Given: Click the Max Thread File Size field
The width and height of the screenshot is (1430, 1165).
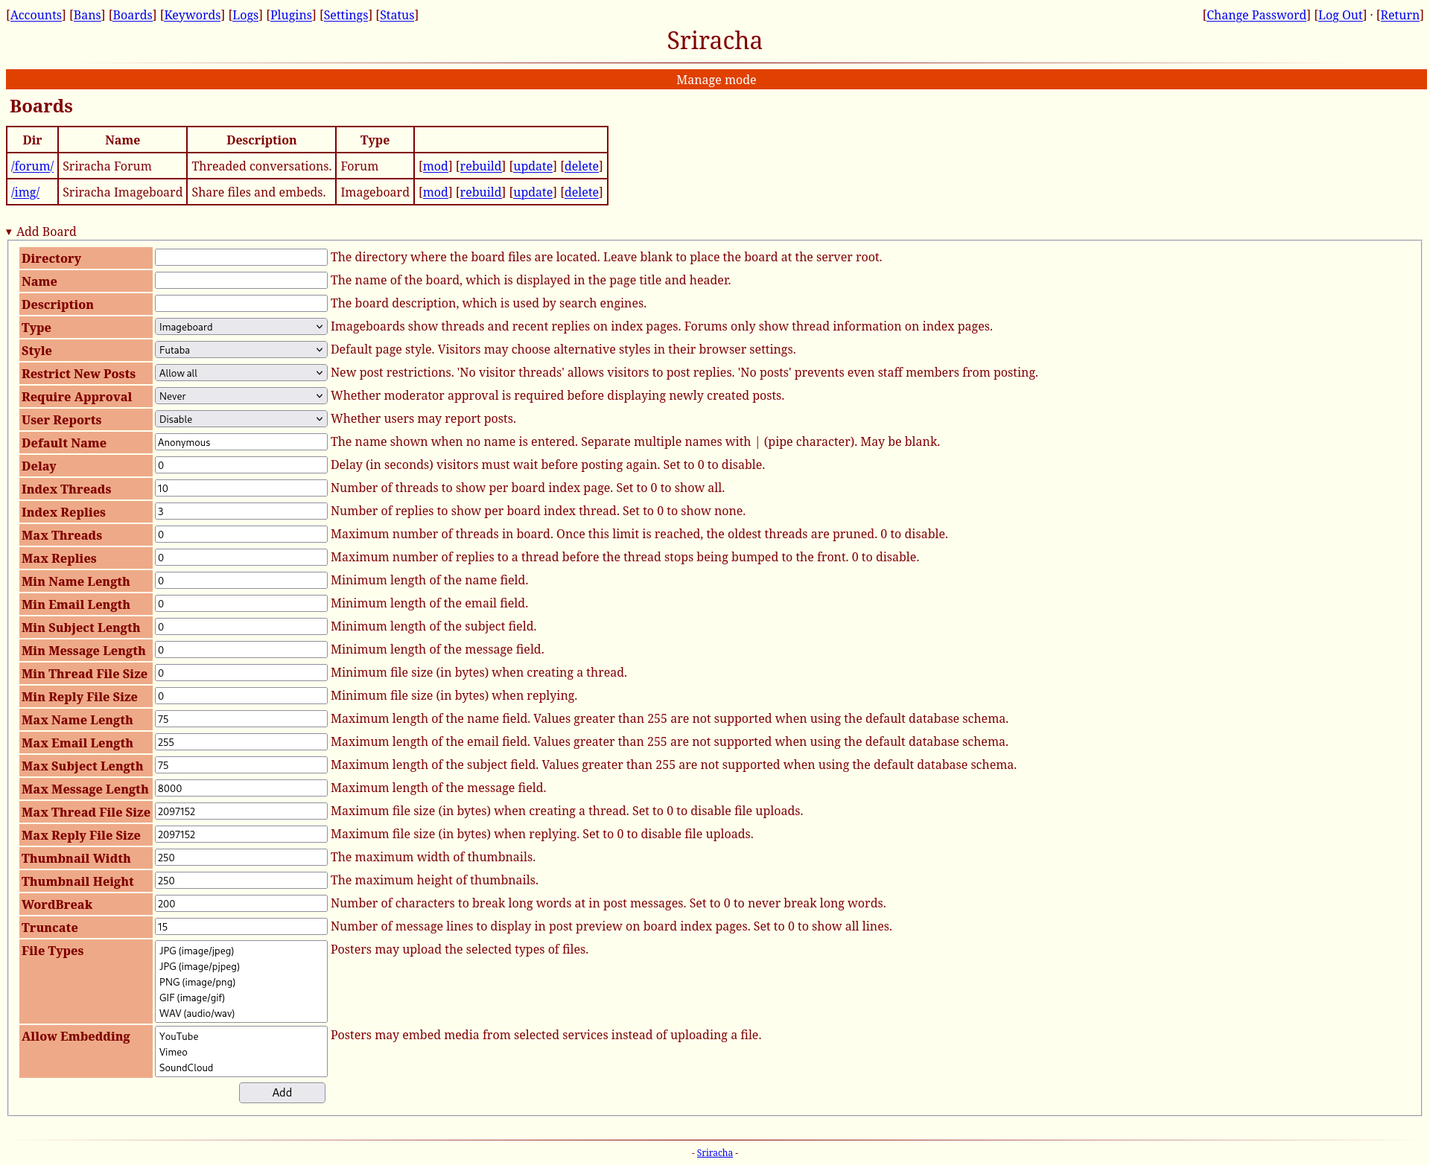Looking at the screenshot, I should (241, 811).
